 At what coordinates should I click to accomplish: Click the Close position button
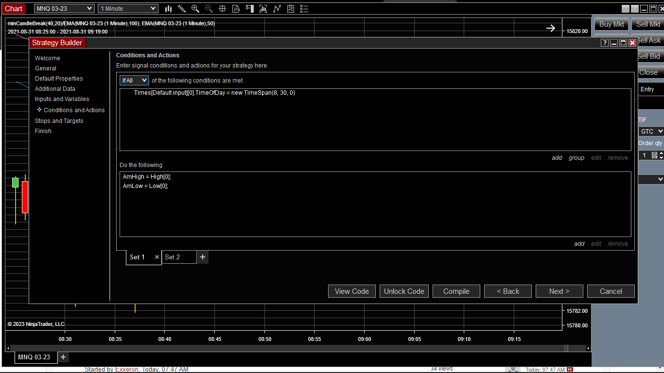pos(650,72)
